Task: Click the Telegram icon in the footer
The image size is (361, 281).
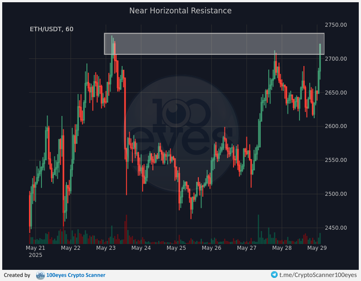Action: point(275,275)
